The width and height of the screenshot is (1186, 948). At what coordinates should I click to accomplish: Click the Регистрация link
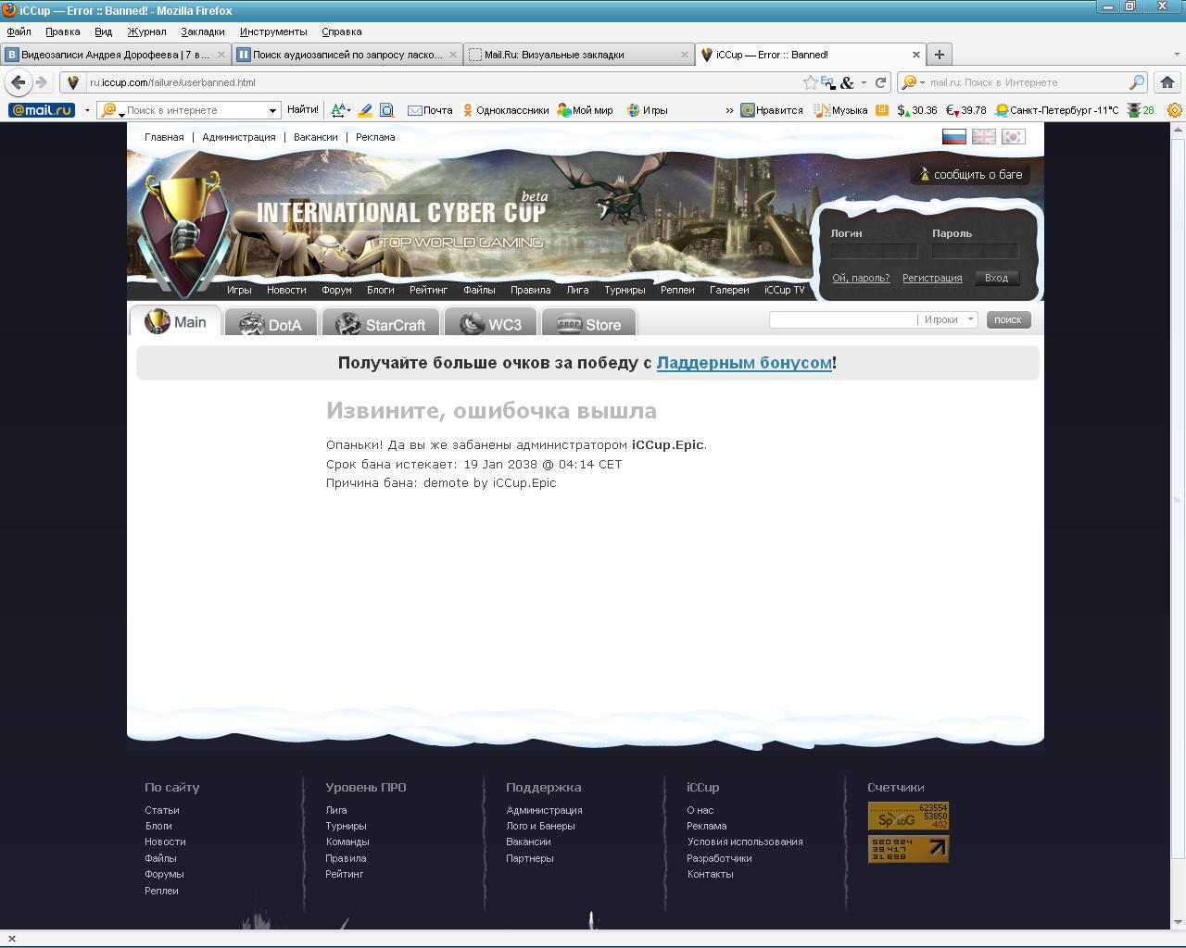932,278
